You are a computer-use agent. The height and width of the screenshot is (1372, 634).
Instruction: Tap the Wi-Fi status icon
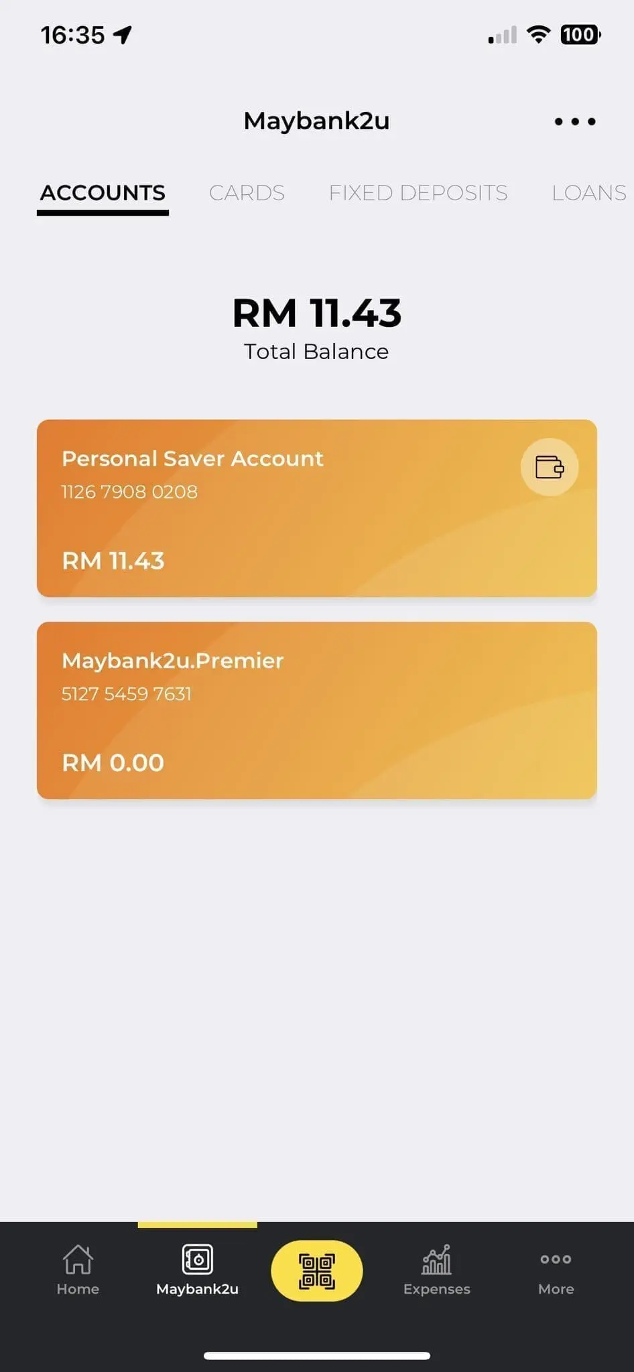(x=538, y=34)
